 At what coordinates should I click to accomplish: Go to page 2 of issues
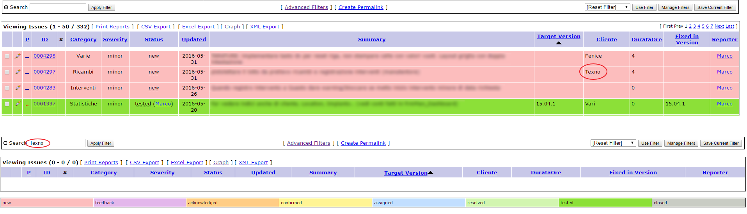tap(690, 26)
